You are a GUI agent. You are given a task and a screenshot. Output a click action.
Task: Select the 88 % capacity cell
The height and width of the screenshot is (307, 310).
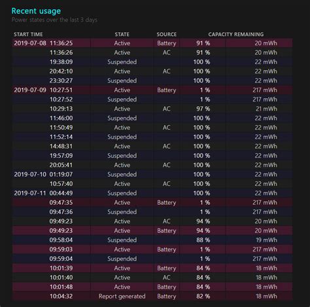[x=203, y=240]
